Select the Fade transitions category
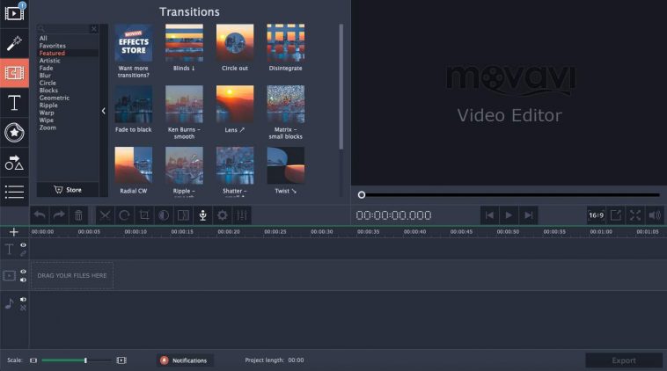This screenshot has height=371, width=667. tap(47, 68)
